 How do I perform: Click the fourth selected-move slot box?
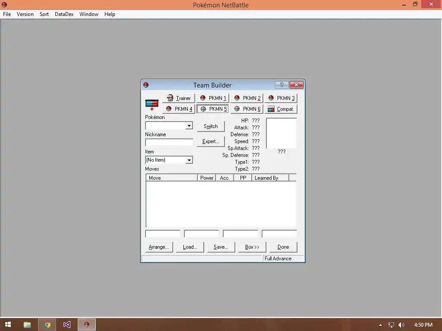coord(279,234)
